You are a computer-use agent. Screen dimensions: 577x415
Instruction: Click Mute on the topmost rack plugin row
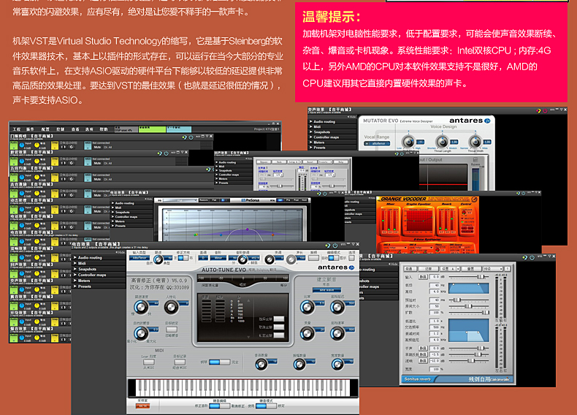(97, 147)
